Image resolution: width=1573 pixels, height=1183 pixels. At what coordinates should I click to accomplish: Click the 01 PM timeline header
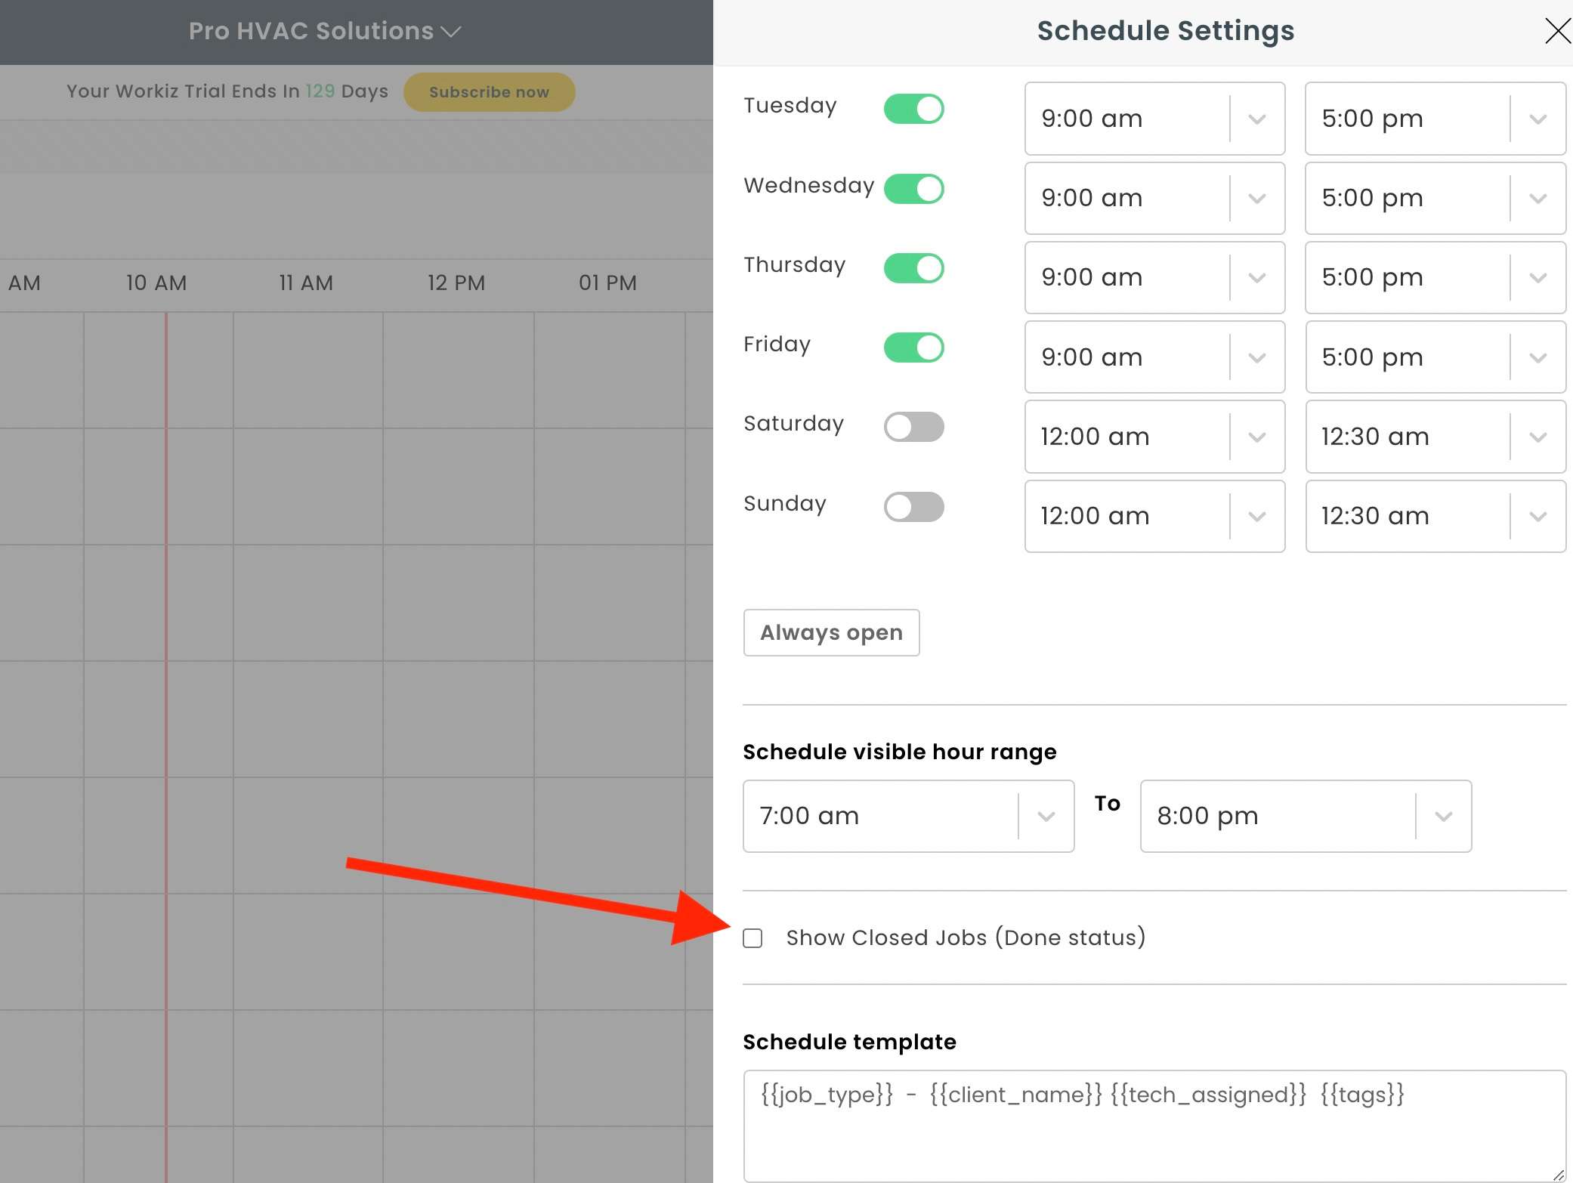tap(607, 283)
